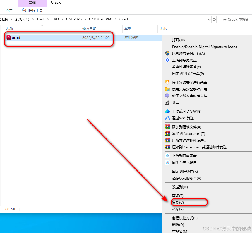Image resolution: width=252 pixels, height=233 pixels.
Task: Switch to the 查看 ribbon tab
Action: click(9, 10)
